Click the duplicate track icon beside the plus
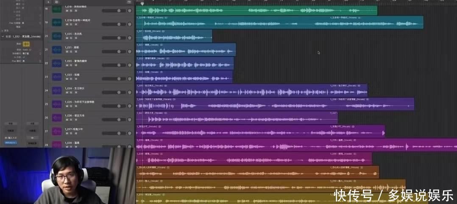This screenshot has height=204, width=457. (x=56, y=2)
